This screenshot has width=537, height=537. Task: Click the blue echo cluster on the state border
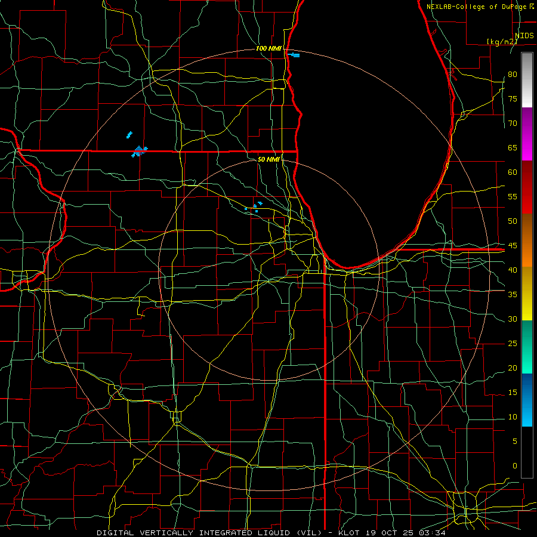tap(139, 152)
